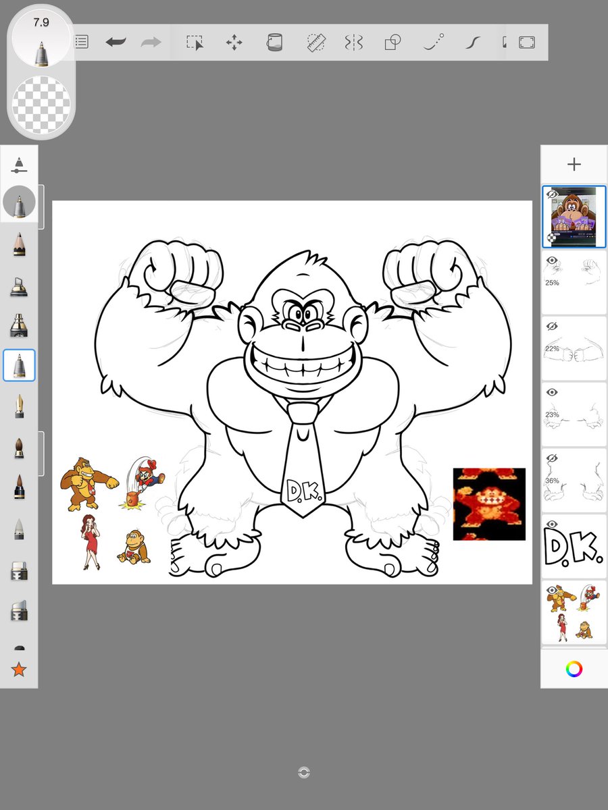Tap the UI toggle circle at bottom
Image resolution: width=608 pixels, height=810 pixels.
304,773
